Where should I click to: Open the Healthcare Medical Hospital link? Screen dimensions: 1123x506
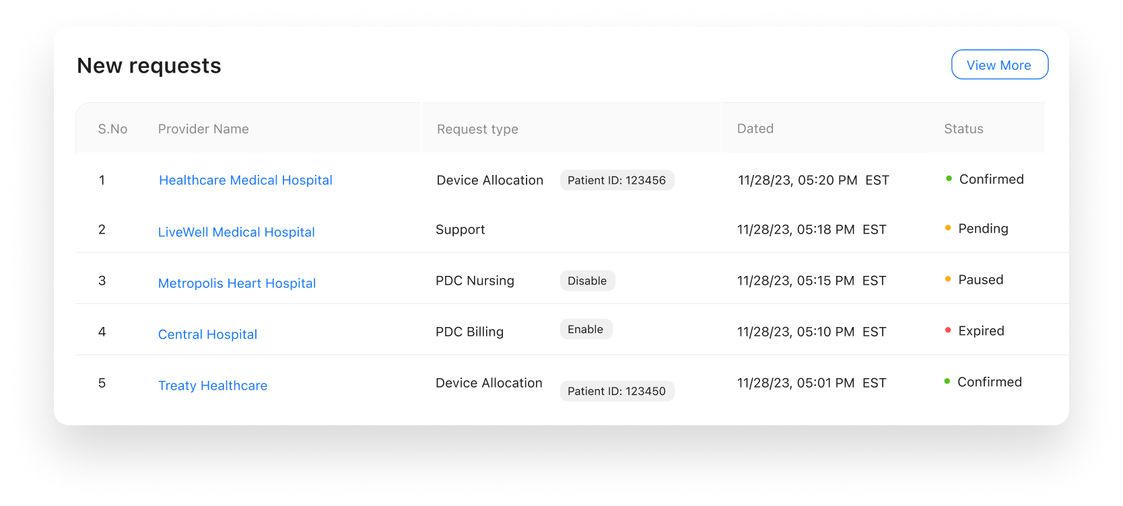pos(245,180)
